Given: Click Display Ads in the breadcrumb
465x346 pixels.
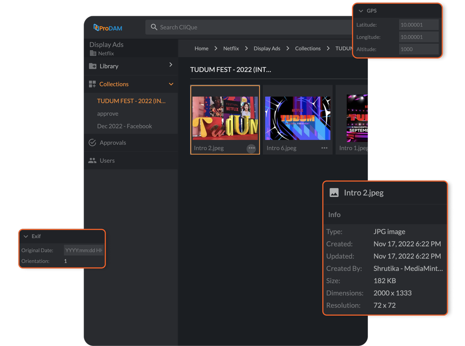Looking at the screenshot, I should pos(267,48).
